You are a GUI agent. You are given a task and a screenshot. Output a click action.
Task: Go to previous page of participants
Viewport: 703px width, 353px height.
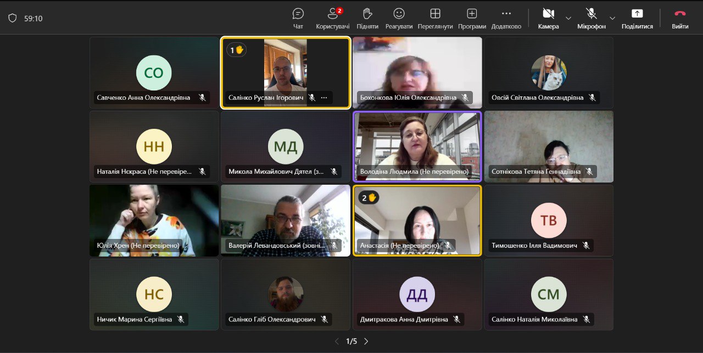tap(337, 341)
